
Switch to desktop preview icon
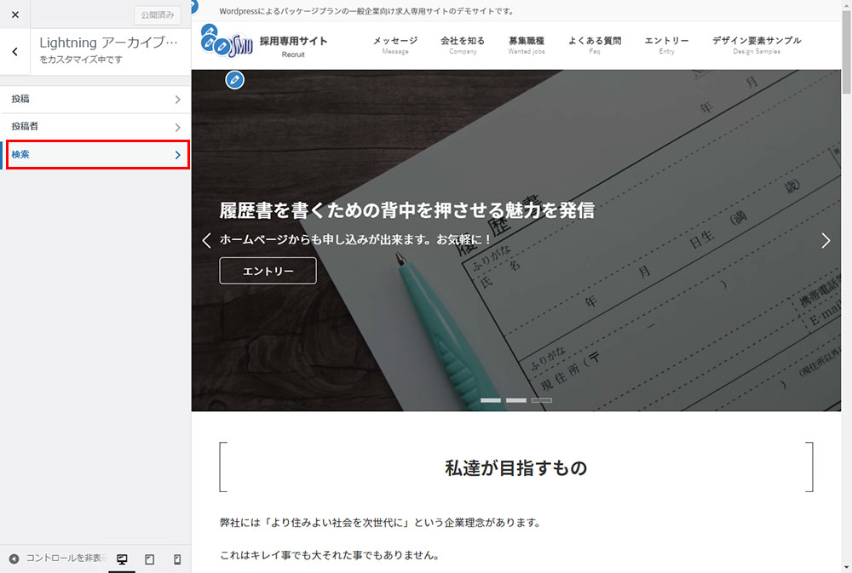click(122, 559)
